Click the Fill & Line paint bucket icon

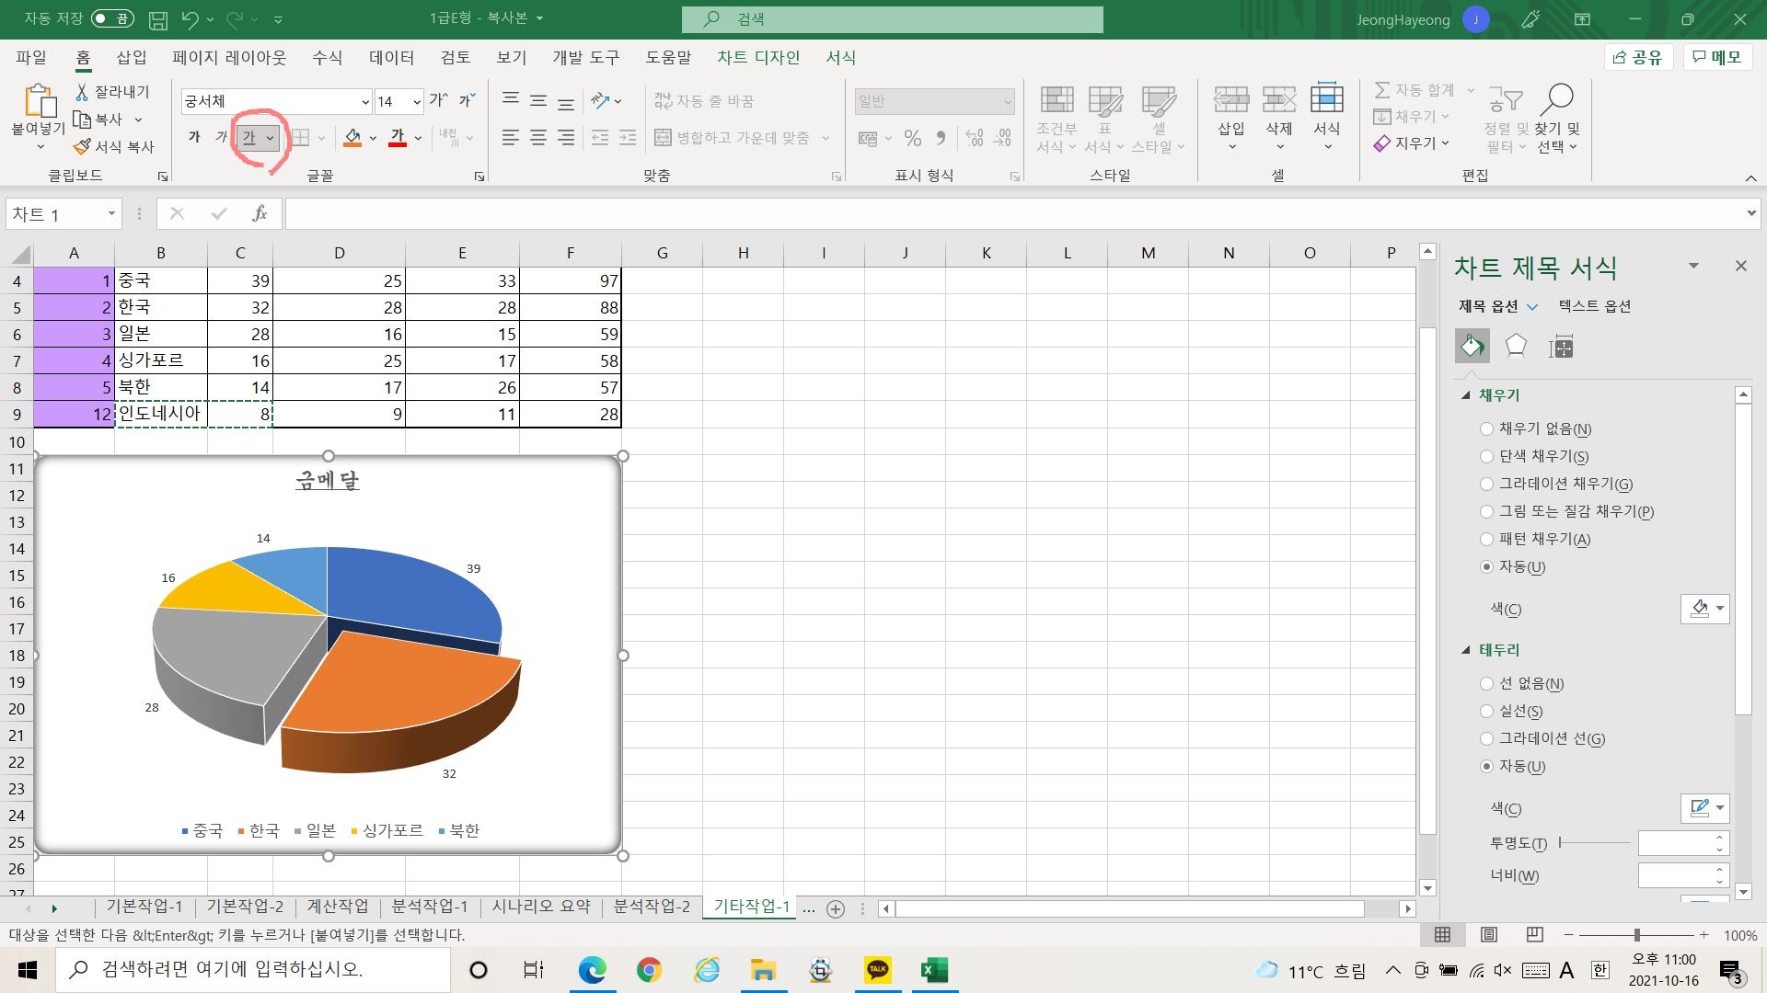pos(1472,347)
